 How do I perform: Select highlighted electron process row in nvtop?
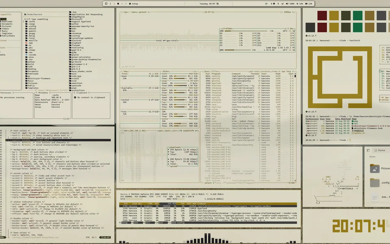[208, 206]
